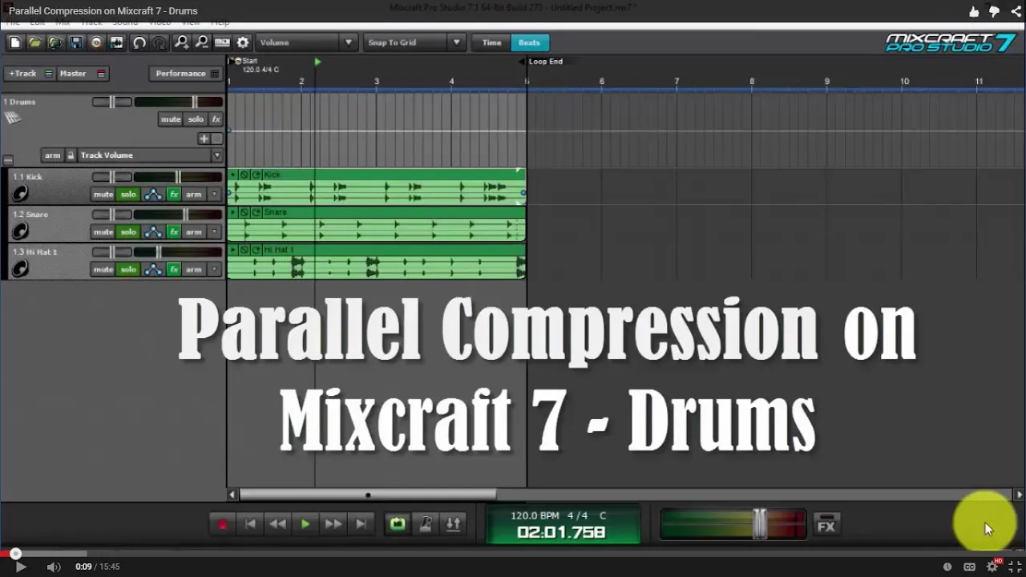Toggle YouTube closed captions
The height and width of the screenshot is (577, 1026).
[x=969, y=567]
